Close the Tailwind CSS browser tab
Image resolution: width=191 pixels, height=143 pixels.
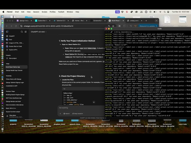pyautogui.click(x=68, y=21)
